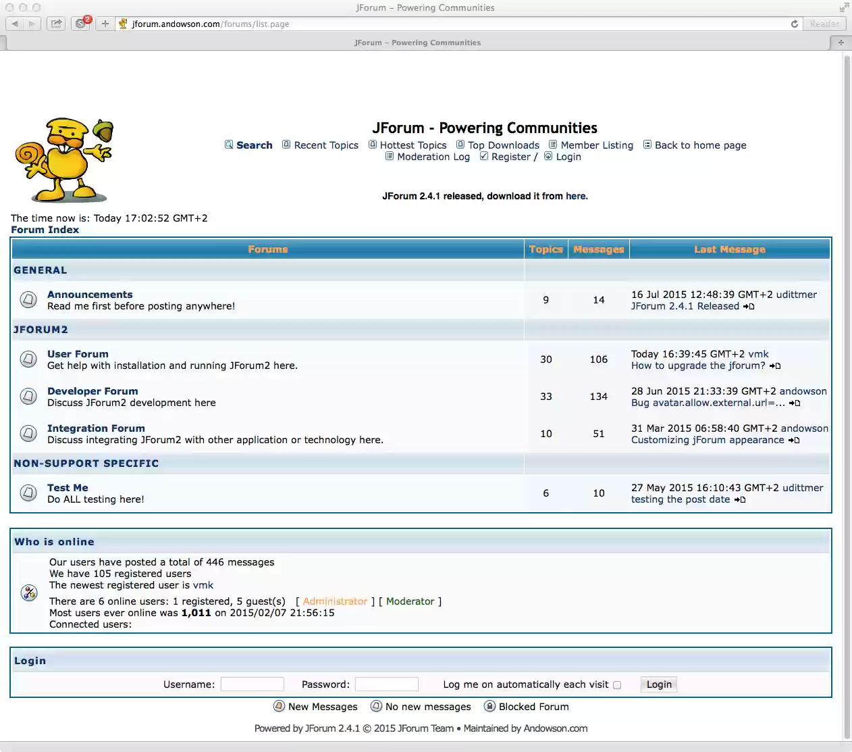Click the JForum squirrel mascot logo
Screen dimensions: 852x752
(63, 160)
